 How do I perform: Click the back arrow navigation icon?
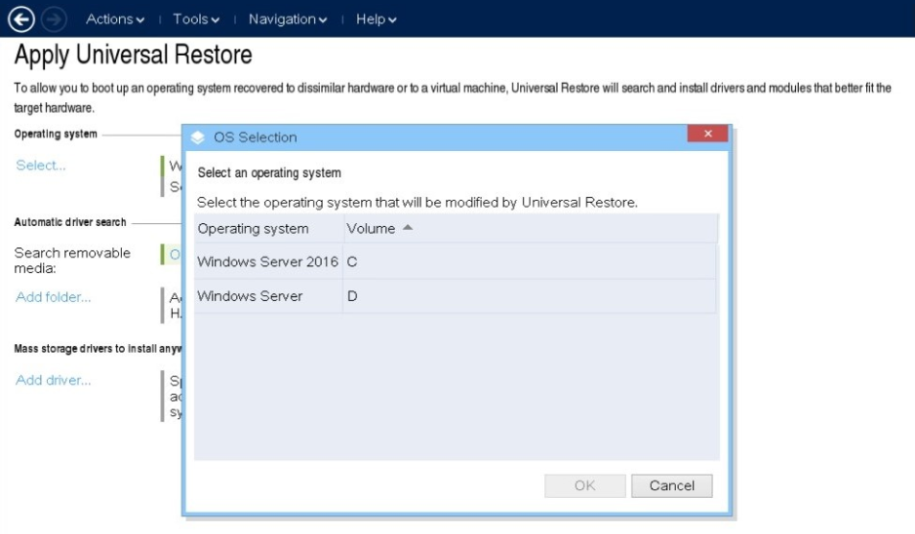pos(21,19)
